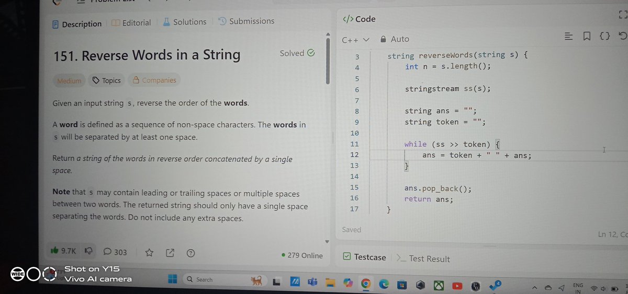Click the description panel scrollbar

pyautogui.click(x=328, y=62)
